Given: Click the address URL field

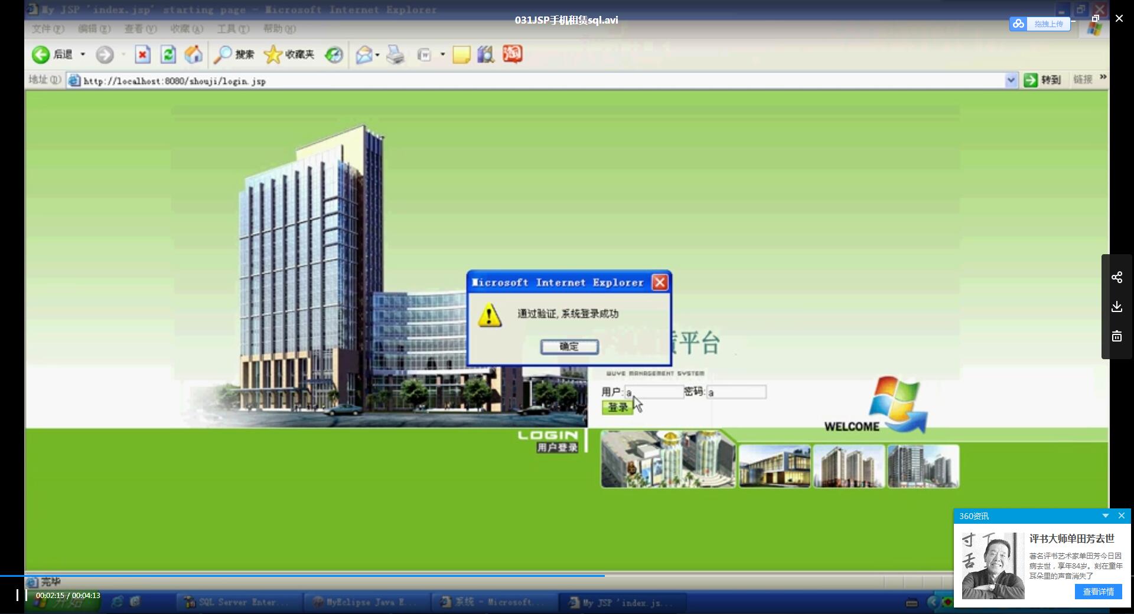Looking at the screenshot, I should (535, 81).
